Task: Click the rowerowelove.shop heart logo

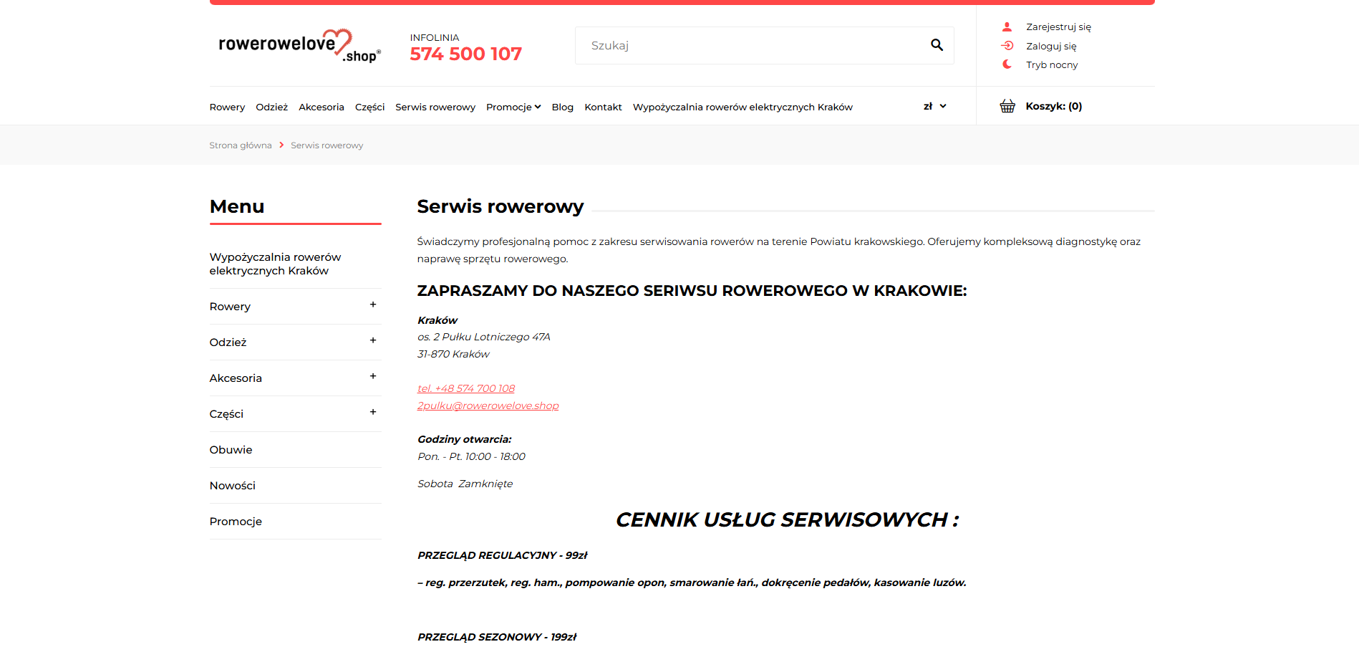Action: 299,46
